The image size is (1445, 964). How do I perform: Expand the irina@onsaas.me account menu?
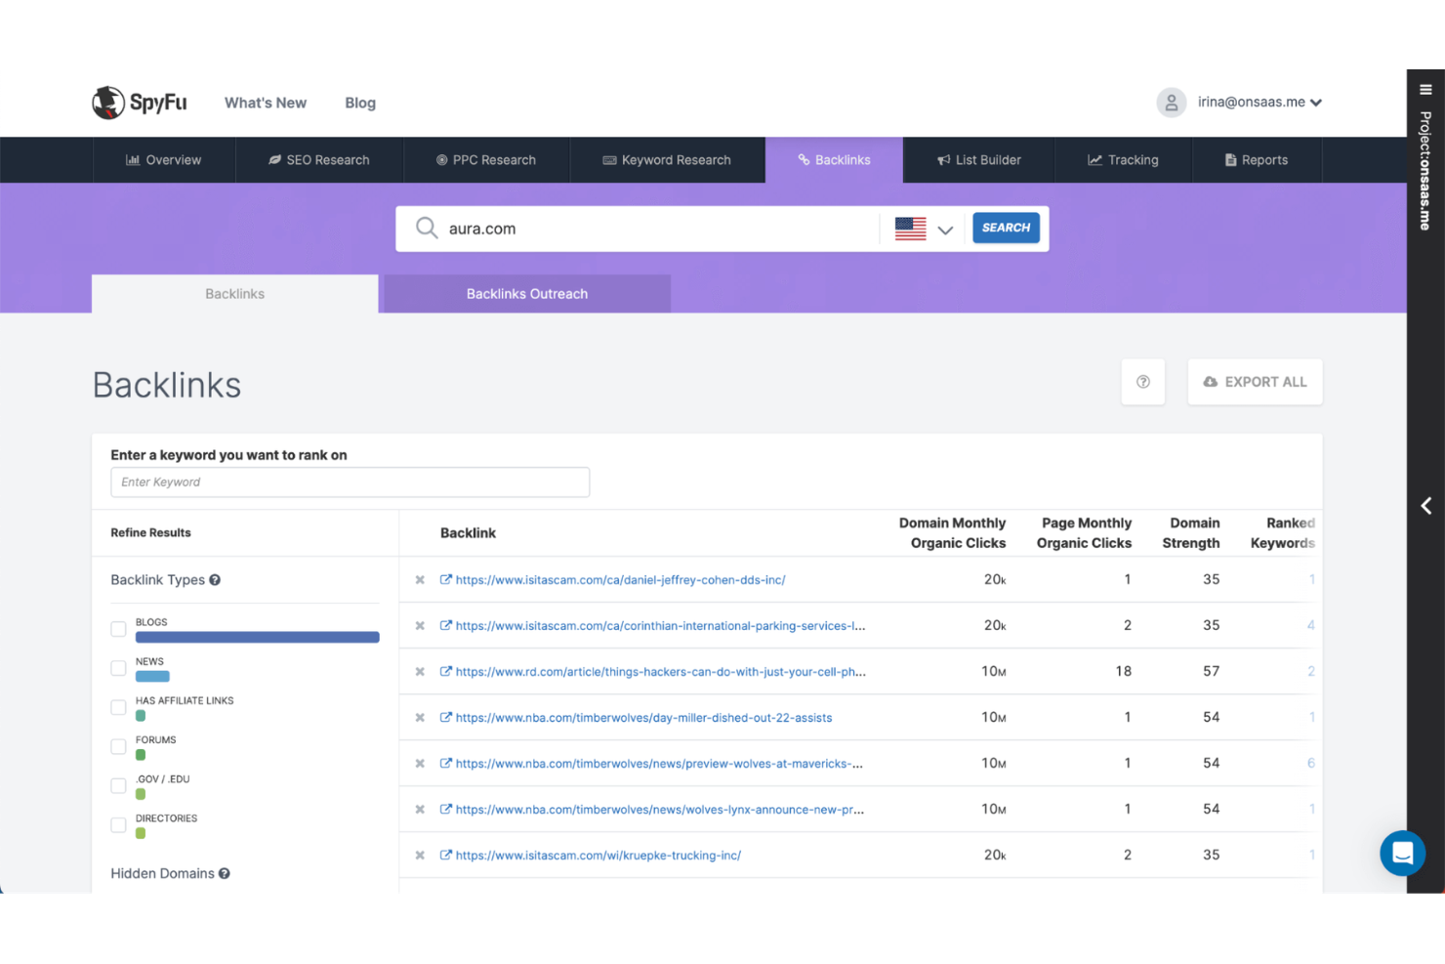tap(1259, 102)
